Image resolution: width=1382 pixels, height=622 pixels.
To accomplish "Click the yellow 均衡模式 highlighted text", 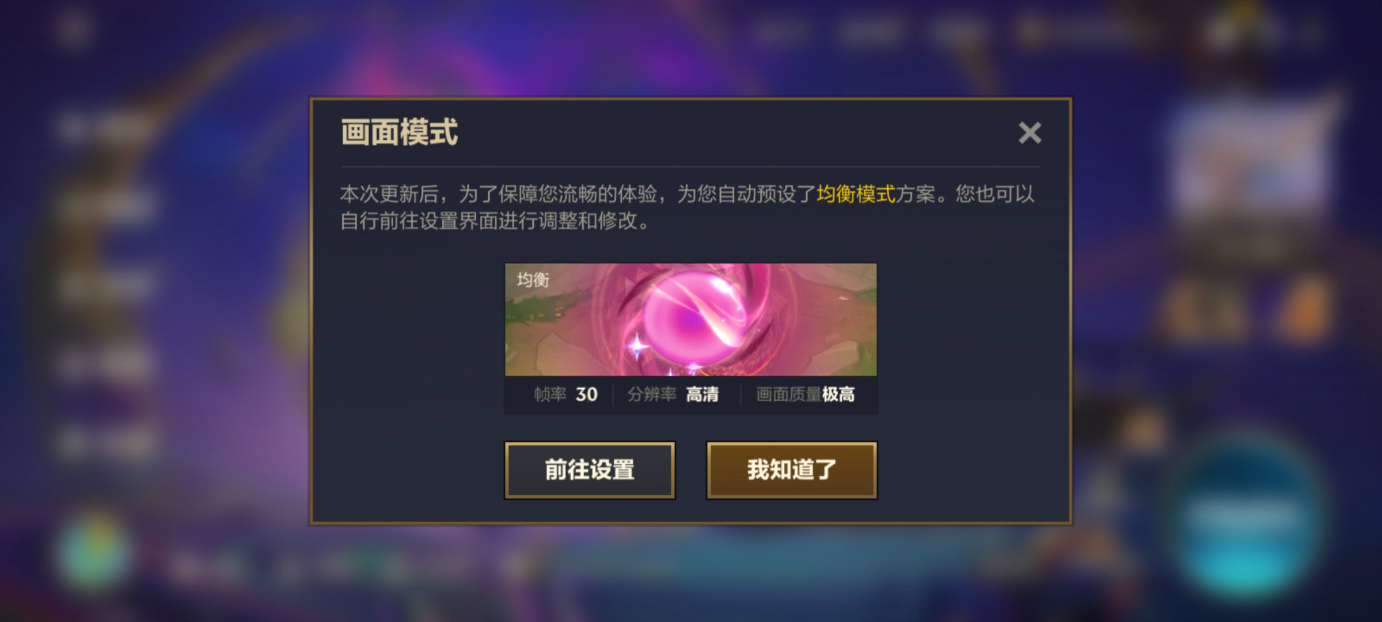I will click(856, 194).
